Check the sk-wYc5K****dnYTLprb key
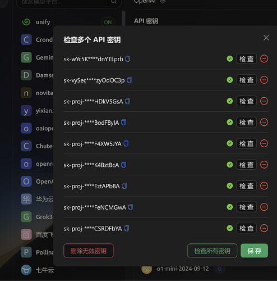 246,59
